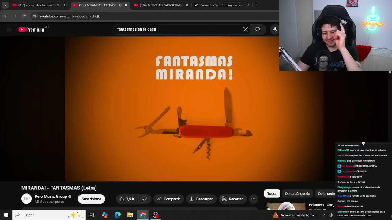The width and height of the screenshot is (392, 220).
Task: Select the 'De tu búsqueda' filter chip
Action: pyautogui.click(x=298, y=194)
